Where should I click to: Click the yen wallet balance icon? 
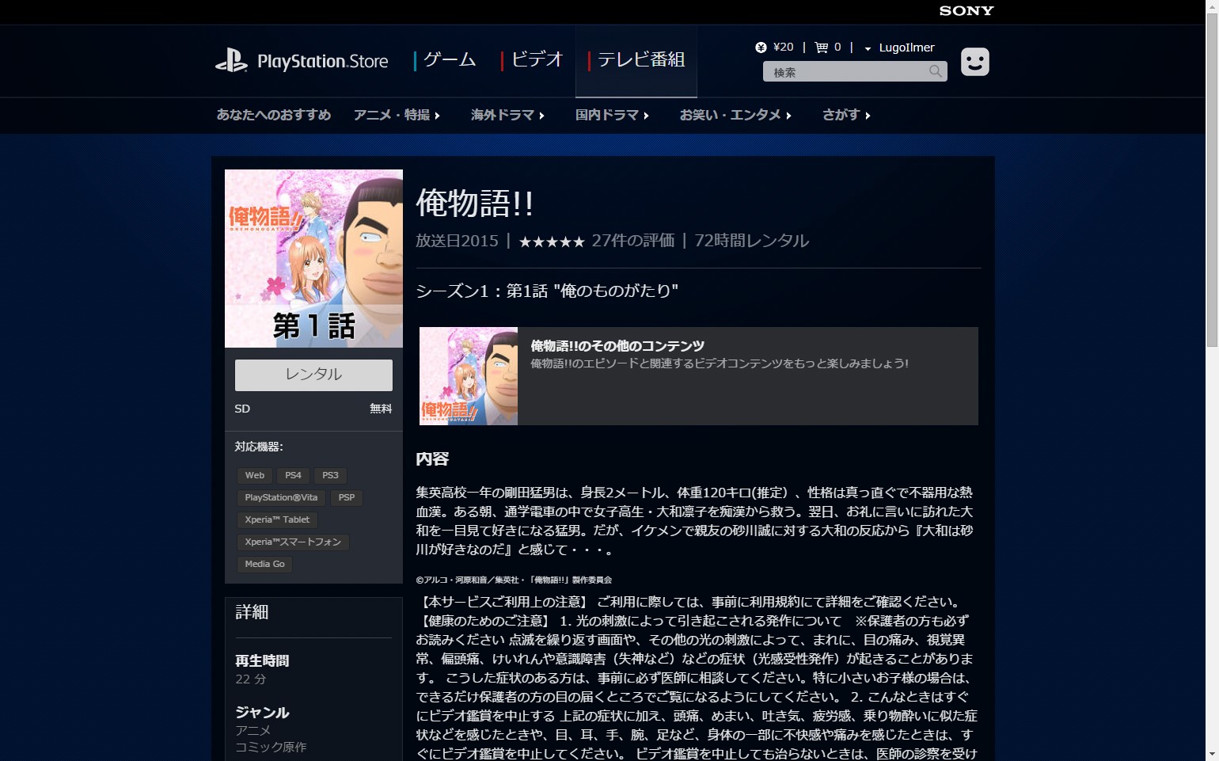click(761, 48)
